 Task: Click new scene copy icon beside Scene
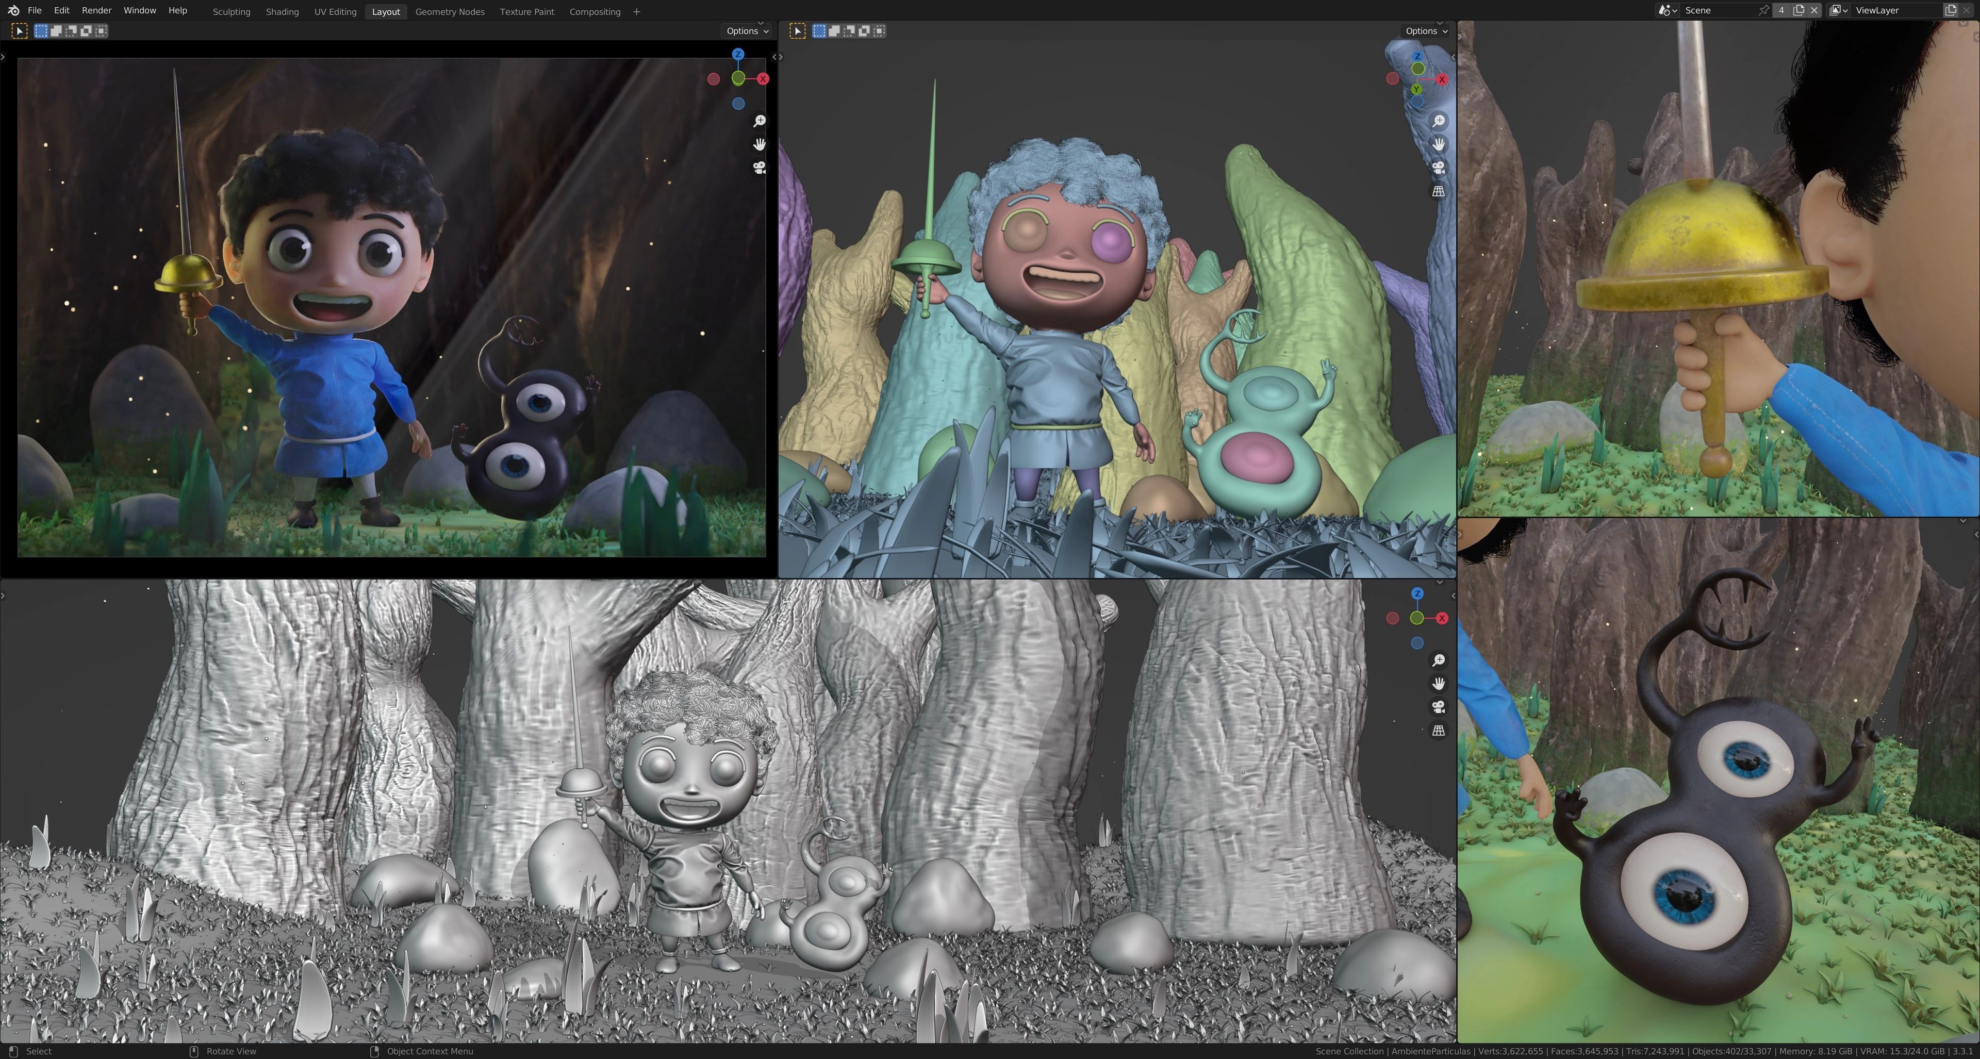pyautogui.click(x=1798, y=11)
